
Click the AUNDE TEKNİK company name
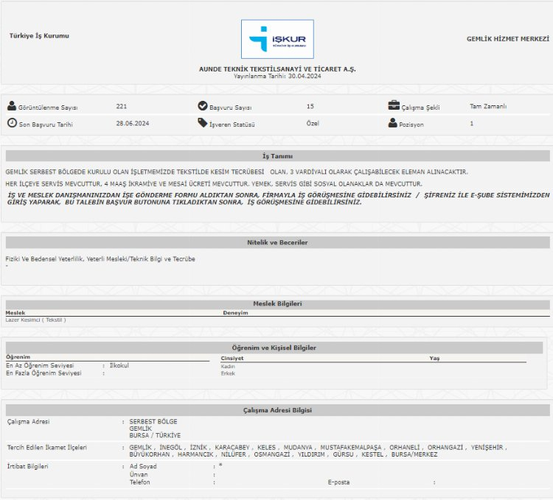(277, 68)
